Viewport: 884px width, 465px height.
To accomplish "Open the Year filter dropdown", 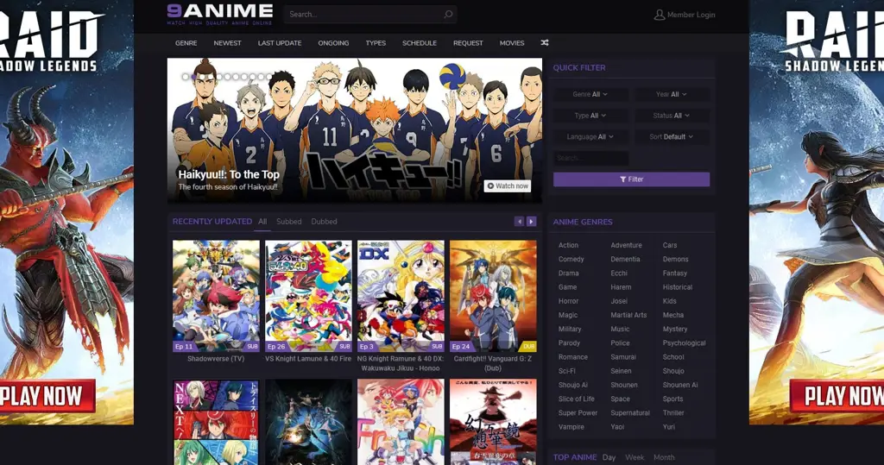I will coord(671,94).
